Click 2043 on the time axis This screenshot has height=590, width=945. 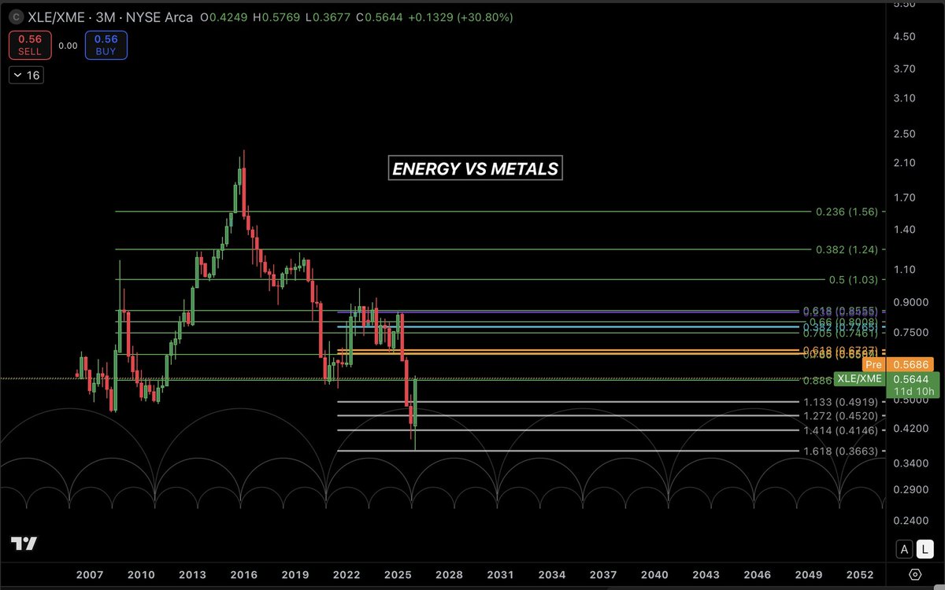706,575
